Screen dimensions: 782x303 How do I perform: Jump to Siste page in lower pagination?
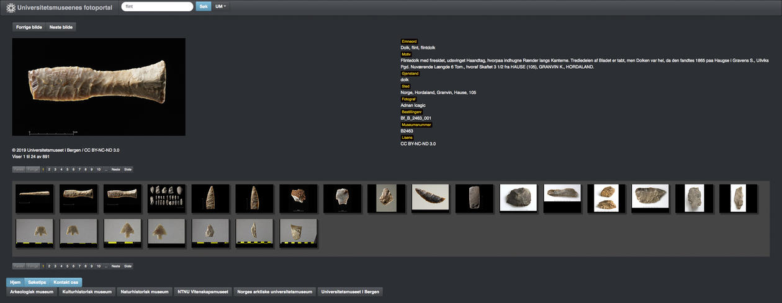point(128,266)
